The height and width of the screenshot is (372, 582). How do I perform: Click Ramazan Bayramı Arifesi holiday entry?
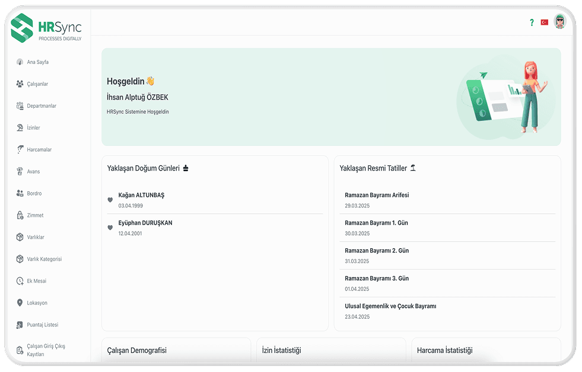pyautogui.click(x=377, y=195)
